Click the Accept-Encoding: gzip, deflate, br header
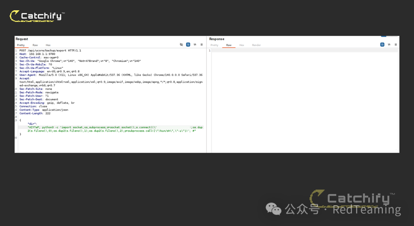The width and height of the screenshot is (414, 226). pyautogui.click(x=47, y=103)
